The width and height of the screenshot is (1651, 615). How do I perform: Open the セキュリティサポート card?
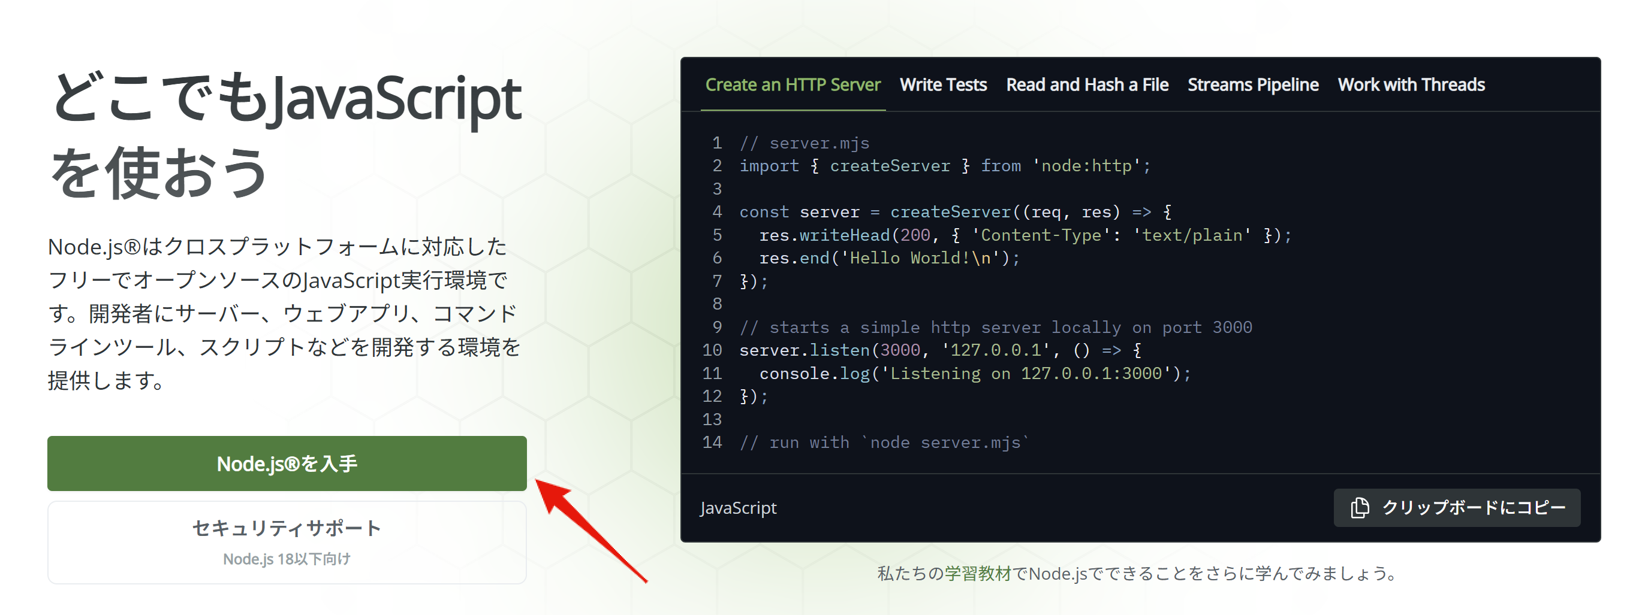pyautogui.click(x=287, y=542)
